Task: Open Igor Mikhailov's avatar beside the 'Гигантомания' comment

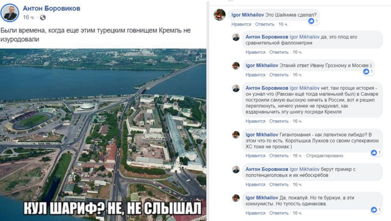Action: coord(236,135)
